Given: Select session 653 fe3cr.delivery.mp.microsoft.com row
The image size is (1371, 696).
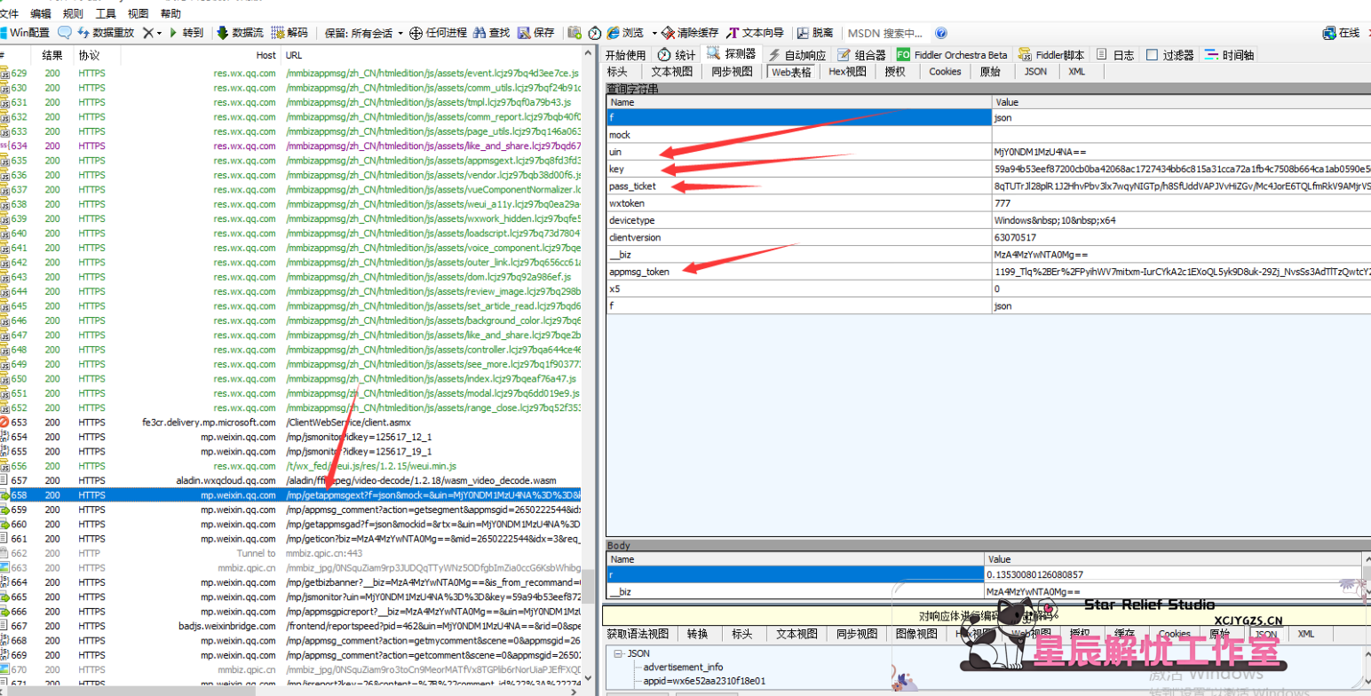Looking at the screenshot, I should (x=291, y=423).
